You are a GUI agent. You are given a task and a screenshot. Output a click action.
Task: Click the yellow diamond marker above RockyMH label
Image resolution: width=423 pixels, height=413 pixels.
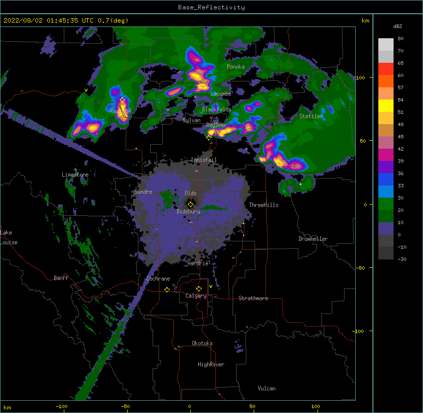click(123, 100)
